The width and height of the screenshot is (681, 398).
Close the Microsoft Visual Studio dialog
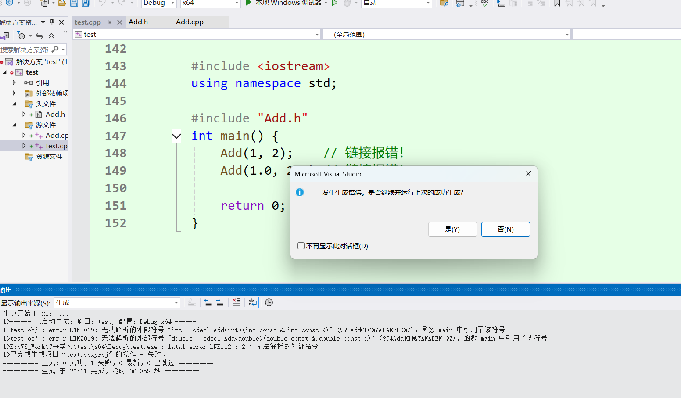(528, 174)
